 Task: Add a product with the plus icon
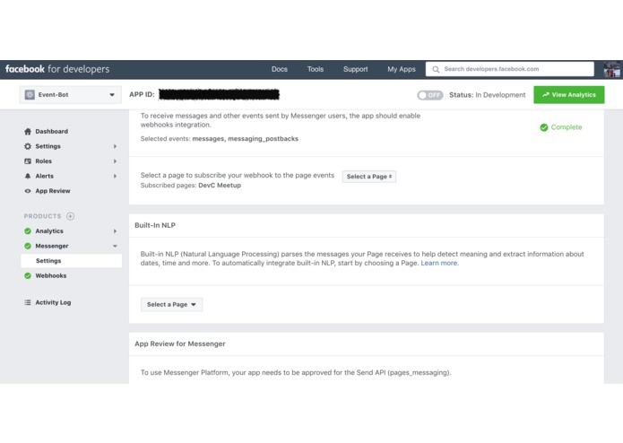[70, 216]
